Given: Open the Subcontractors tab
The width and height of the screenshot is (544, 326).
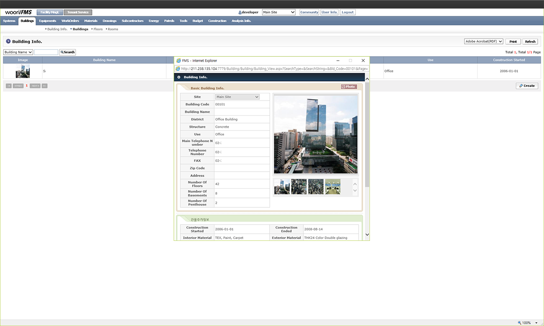Looking at the screenshot, I should click(133, 21).
